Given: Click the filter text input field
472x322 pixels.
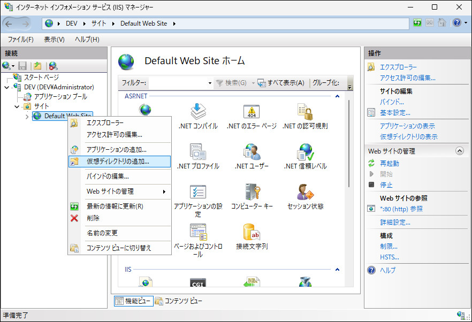Looking at the screenshot, I should coord(178,83).
